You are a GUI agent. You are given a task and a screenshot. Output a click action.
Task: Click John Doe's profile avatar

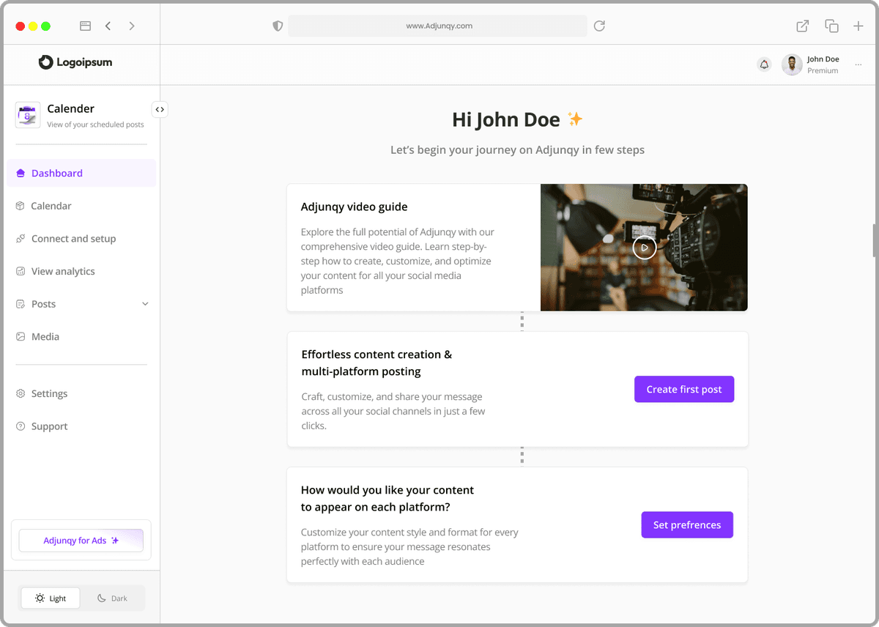coord(792,64)
